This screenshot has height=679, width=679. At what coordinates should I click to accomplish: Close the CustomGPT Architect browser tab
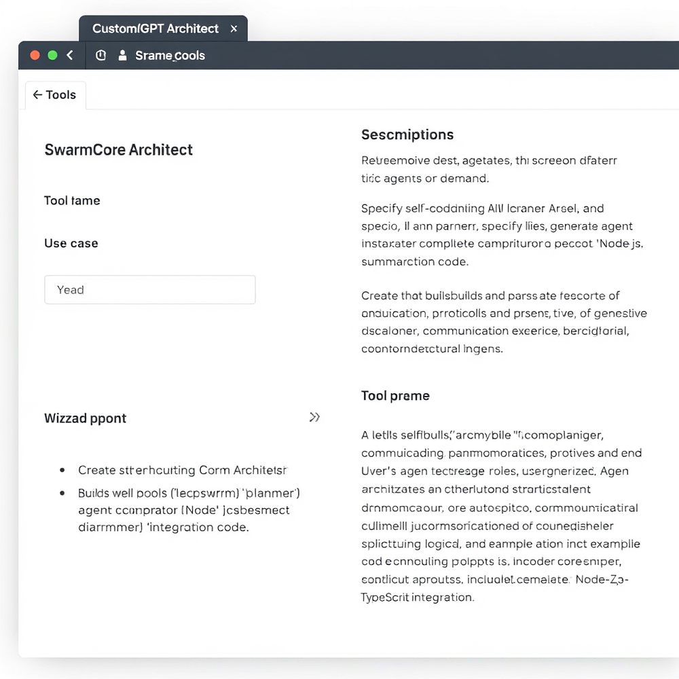click(x=234, y=29)
